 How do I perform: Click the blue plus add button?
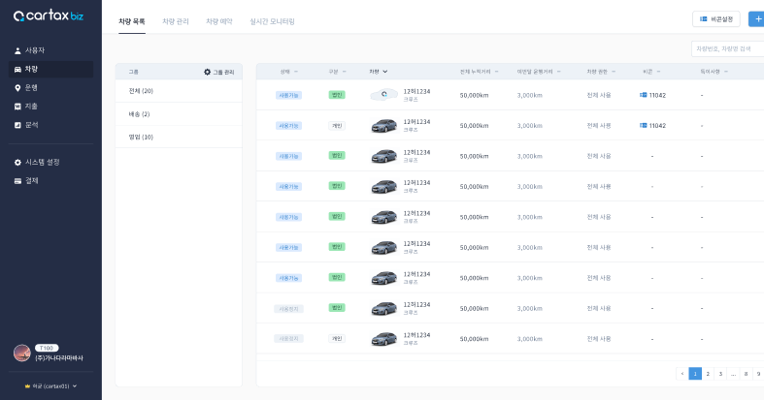(756, 19)
